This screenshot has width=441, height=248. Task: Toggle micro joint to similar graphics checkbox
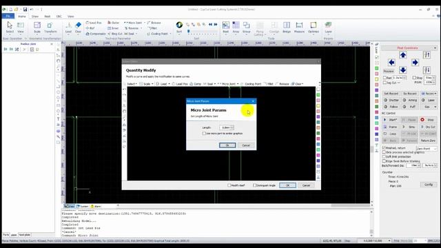click(204, 133)
